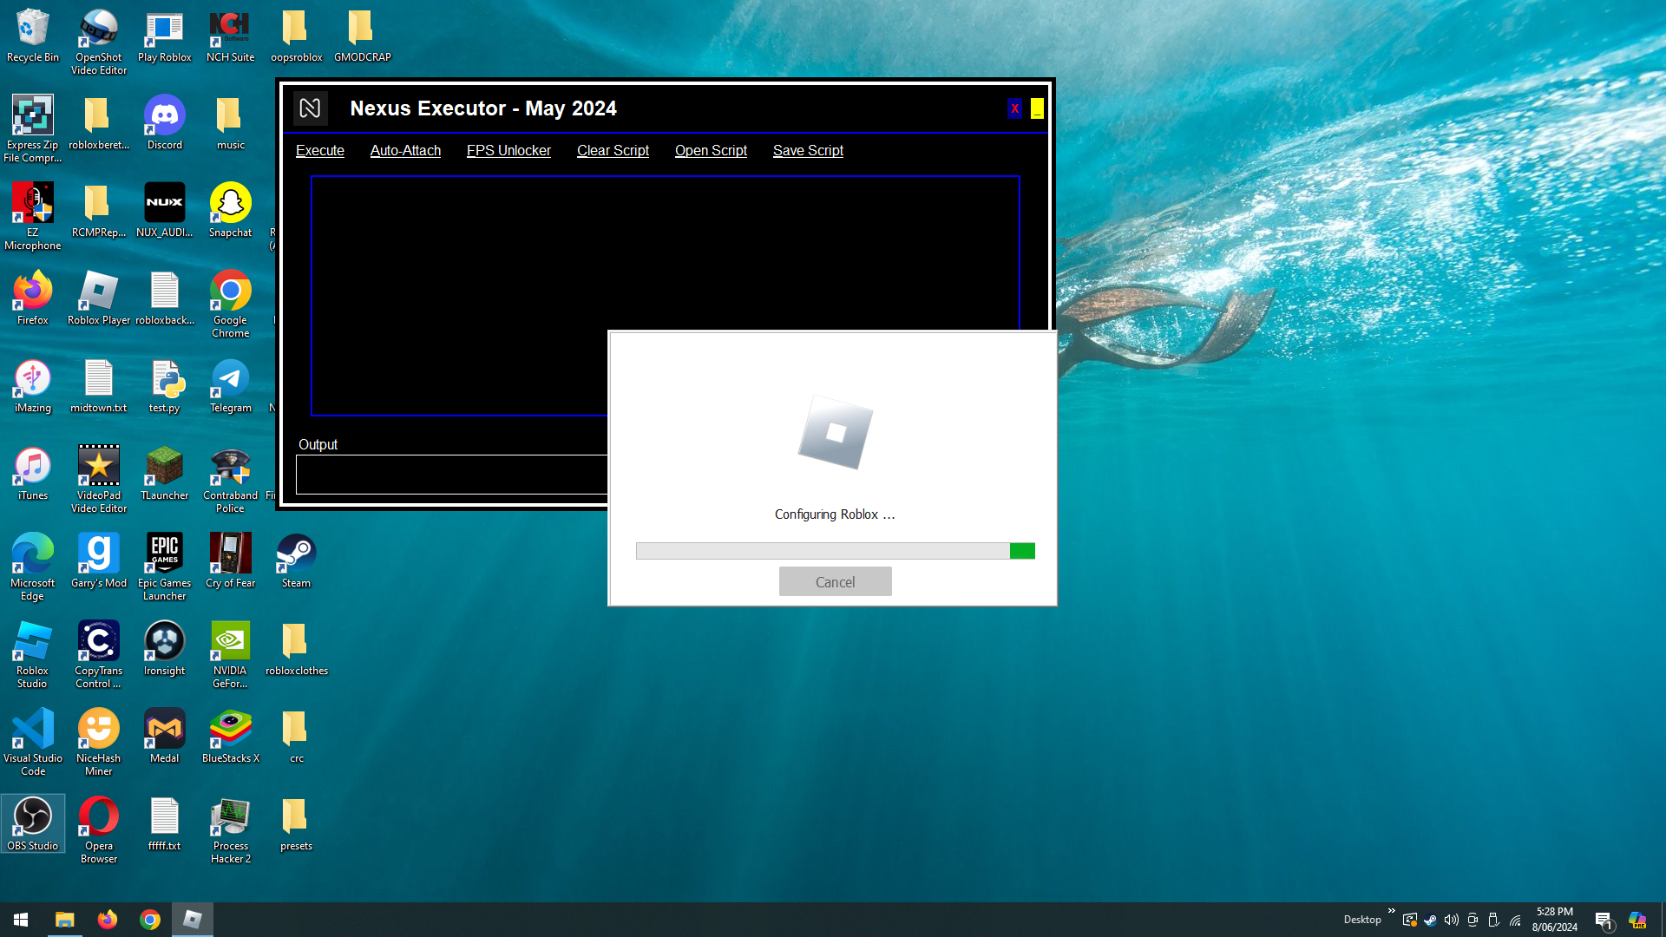
Task: Expand the taskbar Desktop toolbar chevron
Action: (x=1391, y=911)
